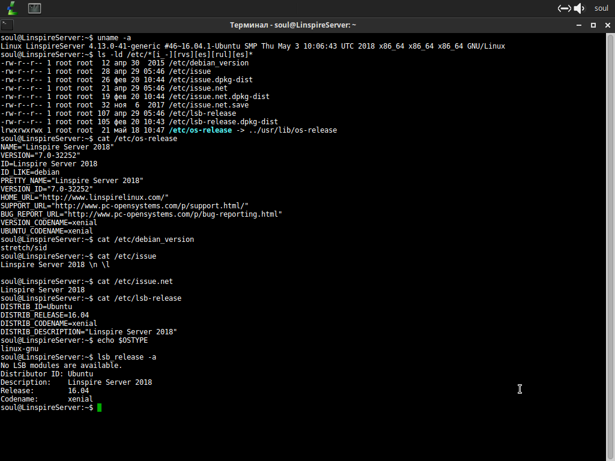
Task: Close the terminal window
Action: click(x=608, y=25)
